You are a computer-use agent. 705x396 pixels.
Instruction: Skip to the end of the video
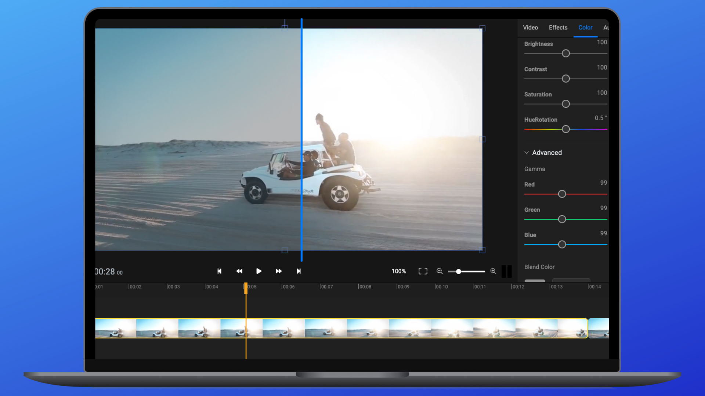(299, 271)
